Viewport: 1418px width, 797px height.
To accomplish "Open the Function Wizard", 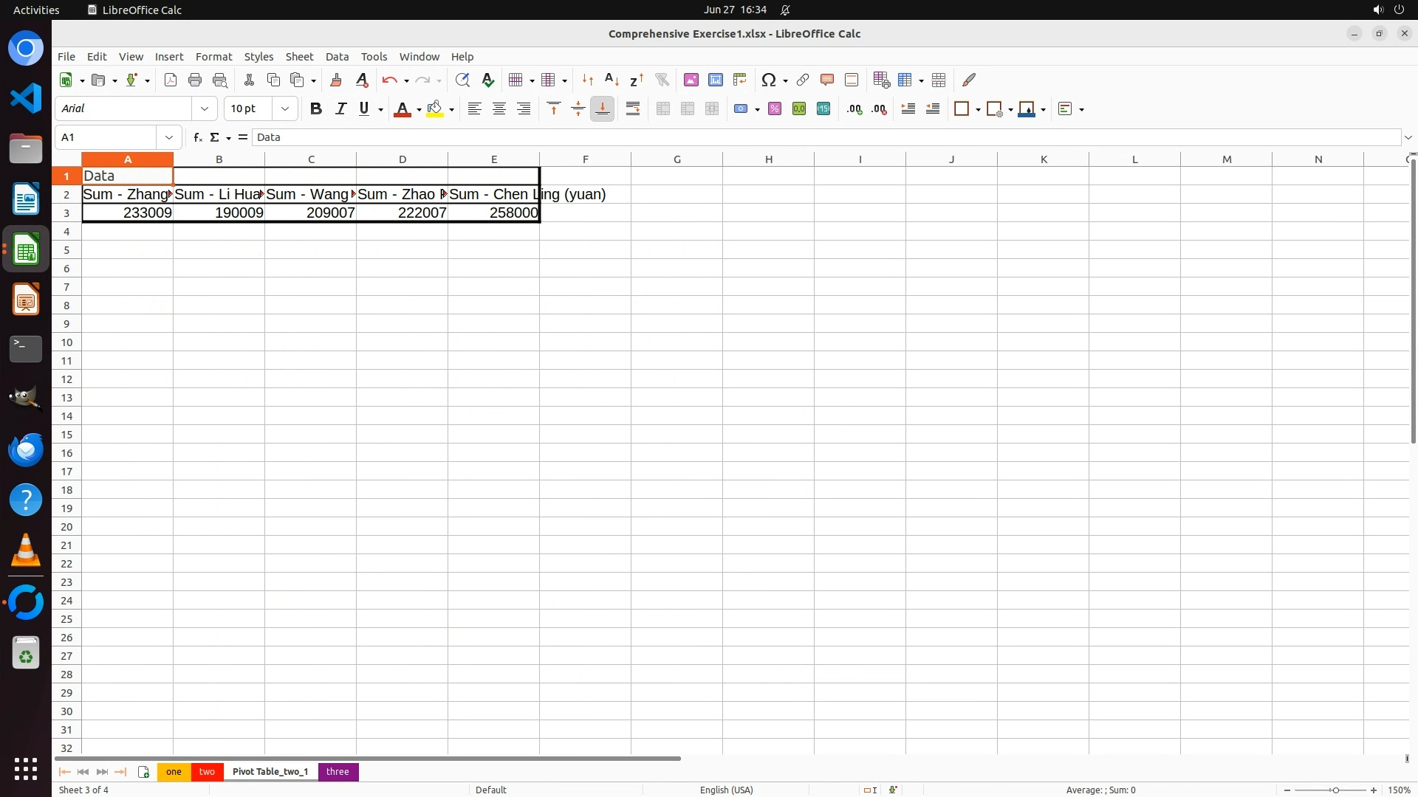I will 197,137.
